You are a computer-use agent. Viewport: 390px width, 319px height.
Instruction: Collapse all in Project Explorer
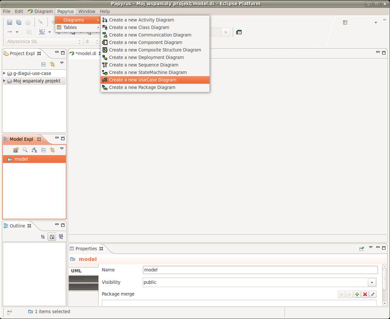click(x=43, y=64)
